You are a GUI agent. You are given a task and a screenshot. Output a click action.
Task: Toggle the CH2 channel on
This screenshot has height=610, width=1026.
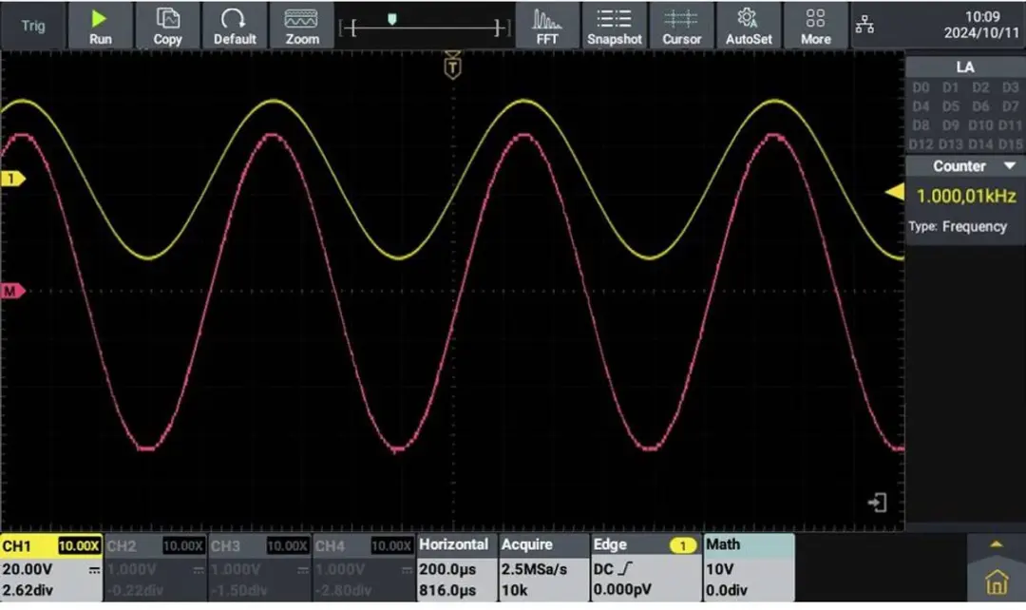(155, 567)
